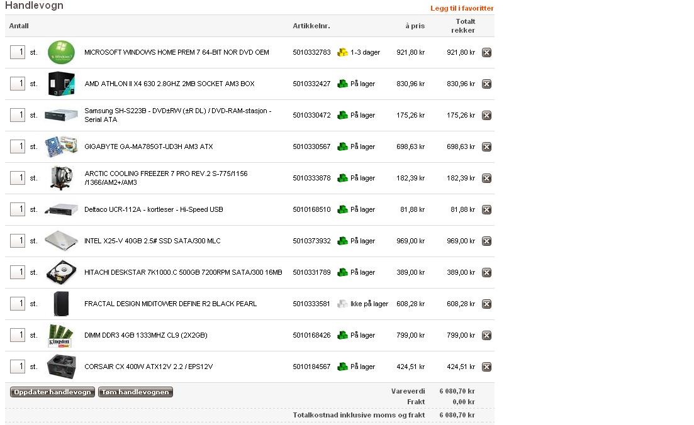Open AMD ATHLON II X4 630 product link
This screenshot has width=694, height=425.
(169, 84)
